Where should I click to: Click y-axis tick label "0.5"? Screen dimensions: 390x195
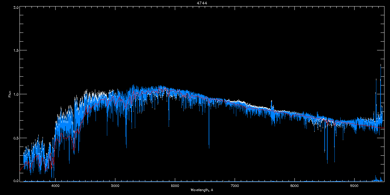point(16,138)
